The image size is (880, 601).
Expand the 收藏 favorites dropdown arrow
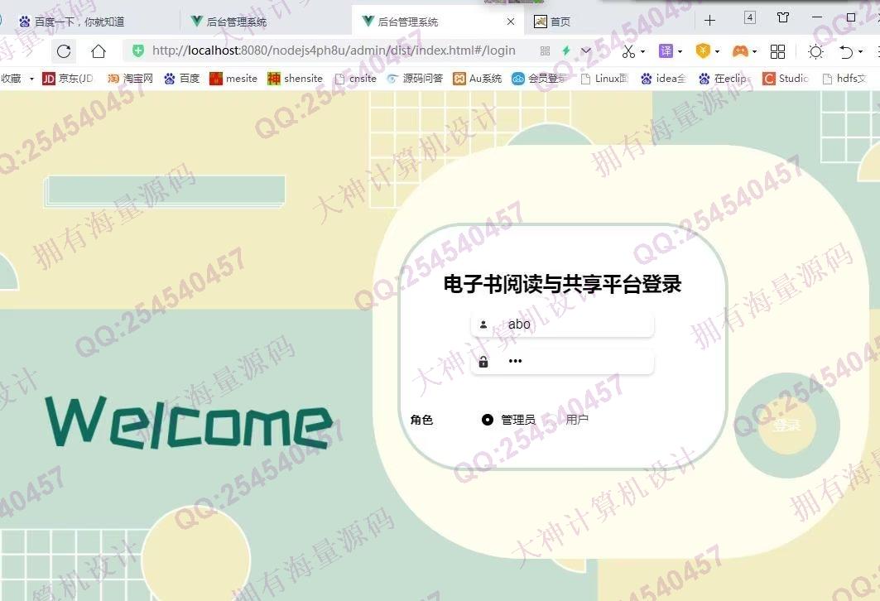click(x=31, y=79)
